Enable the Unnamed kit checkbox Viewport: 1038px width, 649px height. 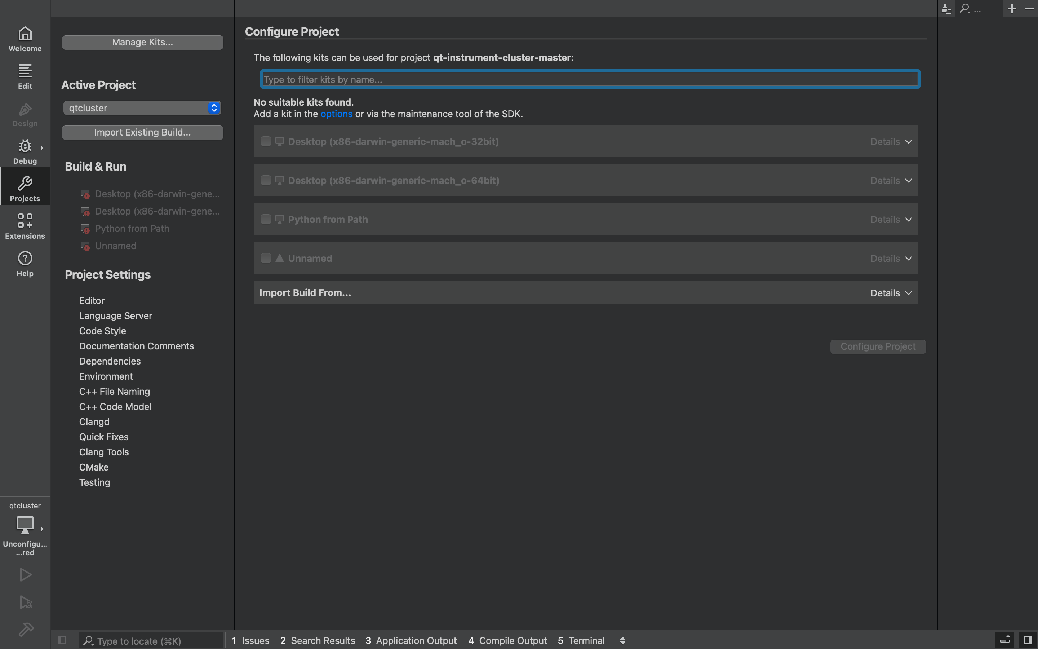266,259
